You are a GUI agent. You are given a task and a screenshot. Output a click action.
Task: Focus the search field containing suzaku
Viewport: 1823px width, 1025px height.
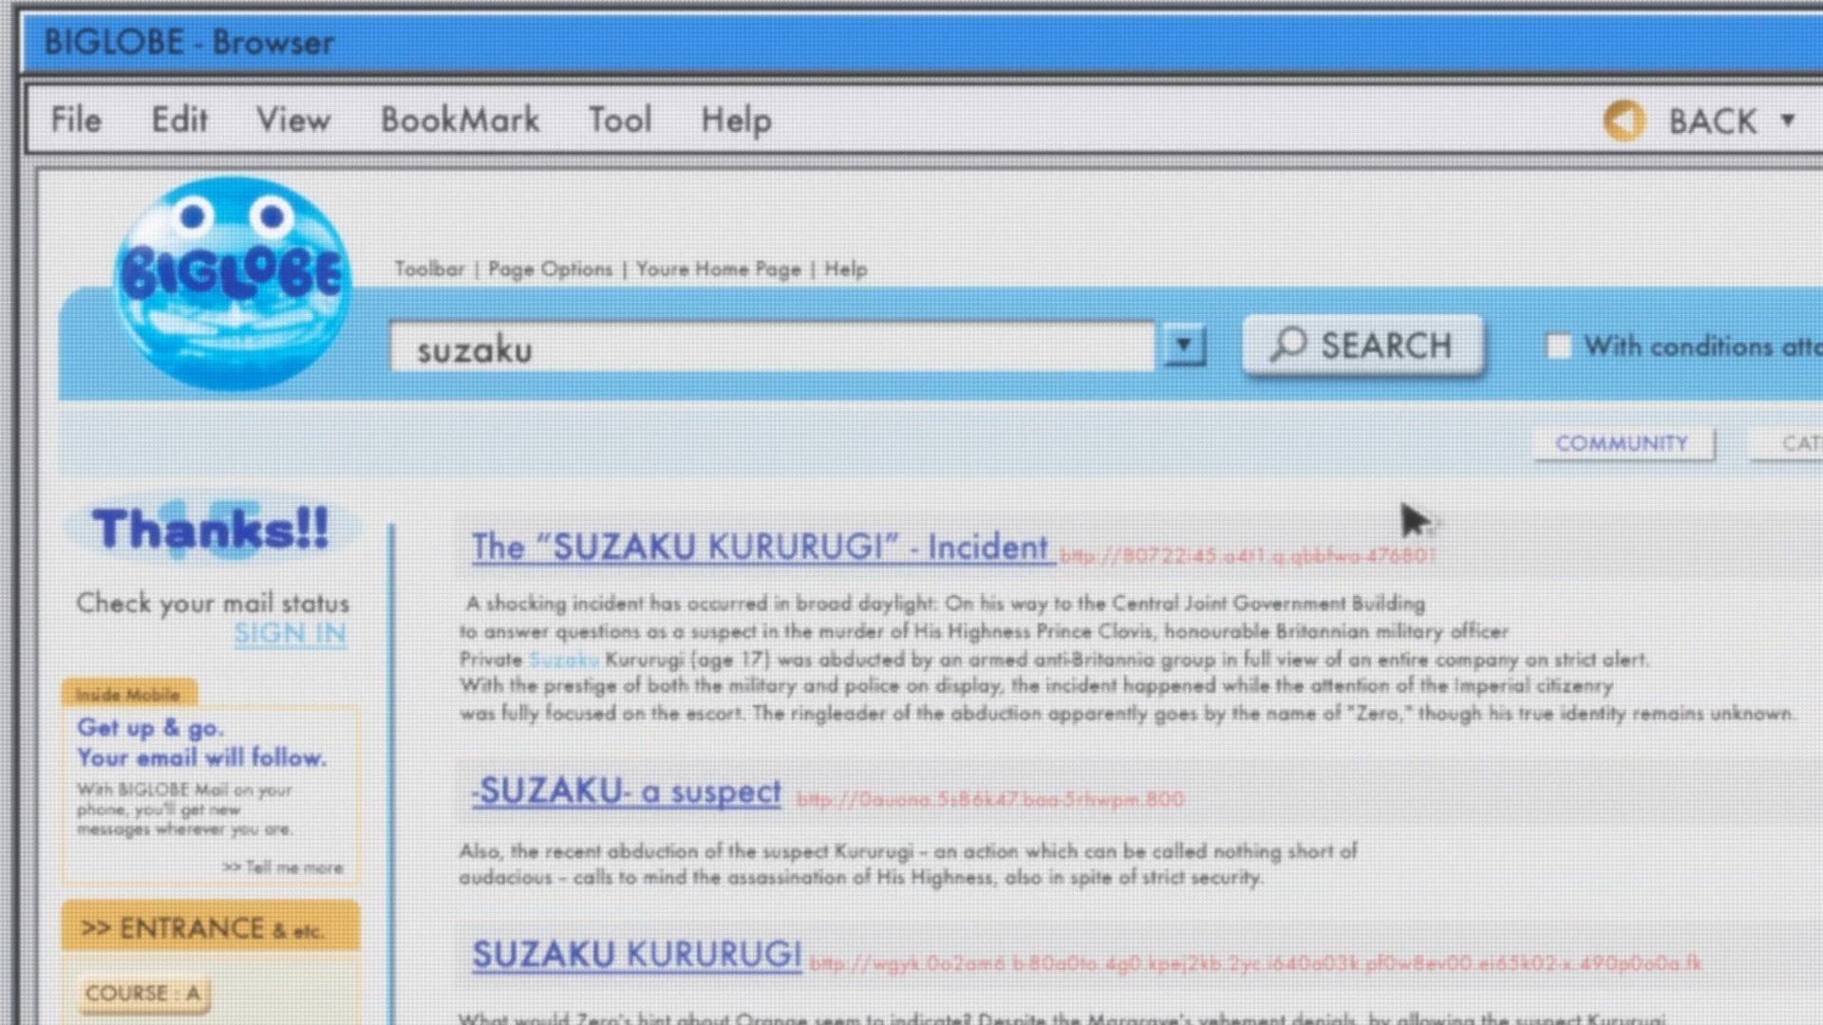point(772,347)
